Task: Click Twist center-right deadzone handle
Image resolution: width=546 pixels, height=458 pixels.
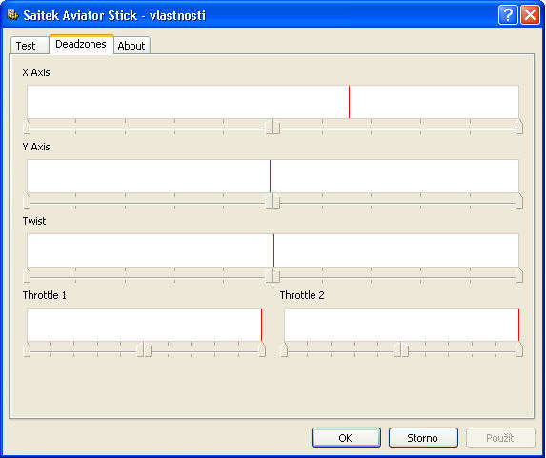Action: pyautogui.click(x=276, y=275)
